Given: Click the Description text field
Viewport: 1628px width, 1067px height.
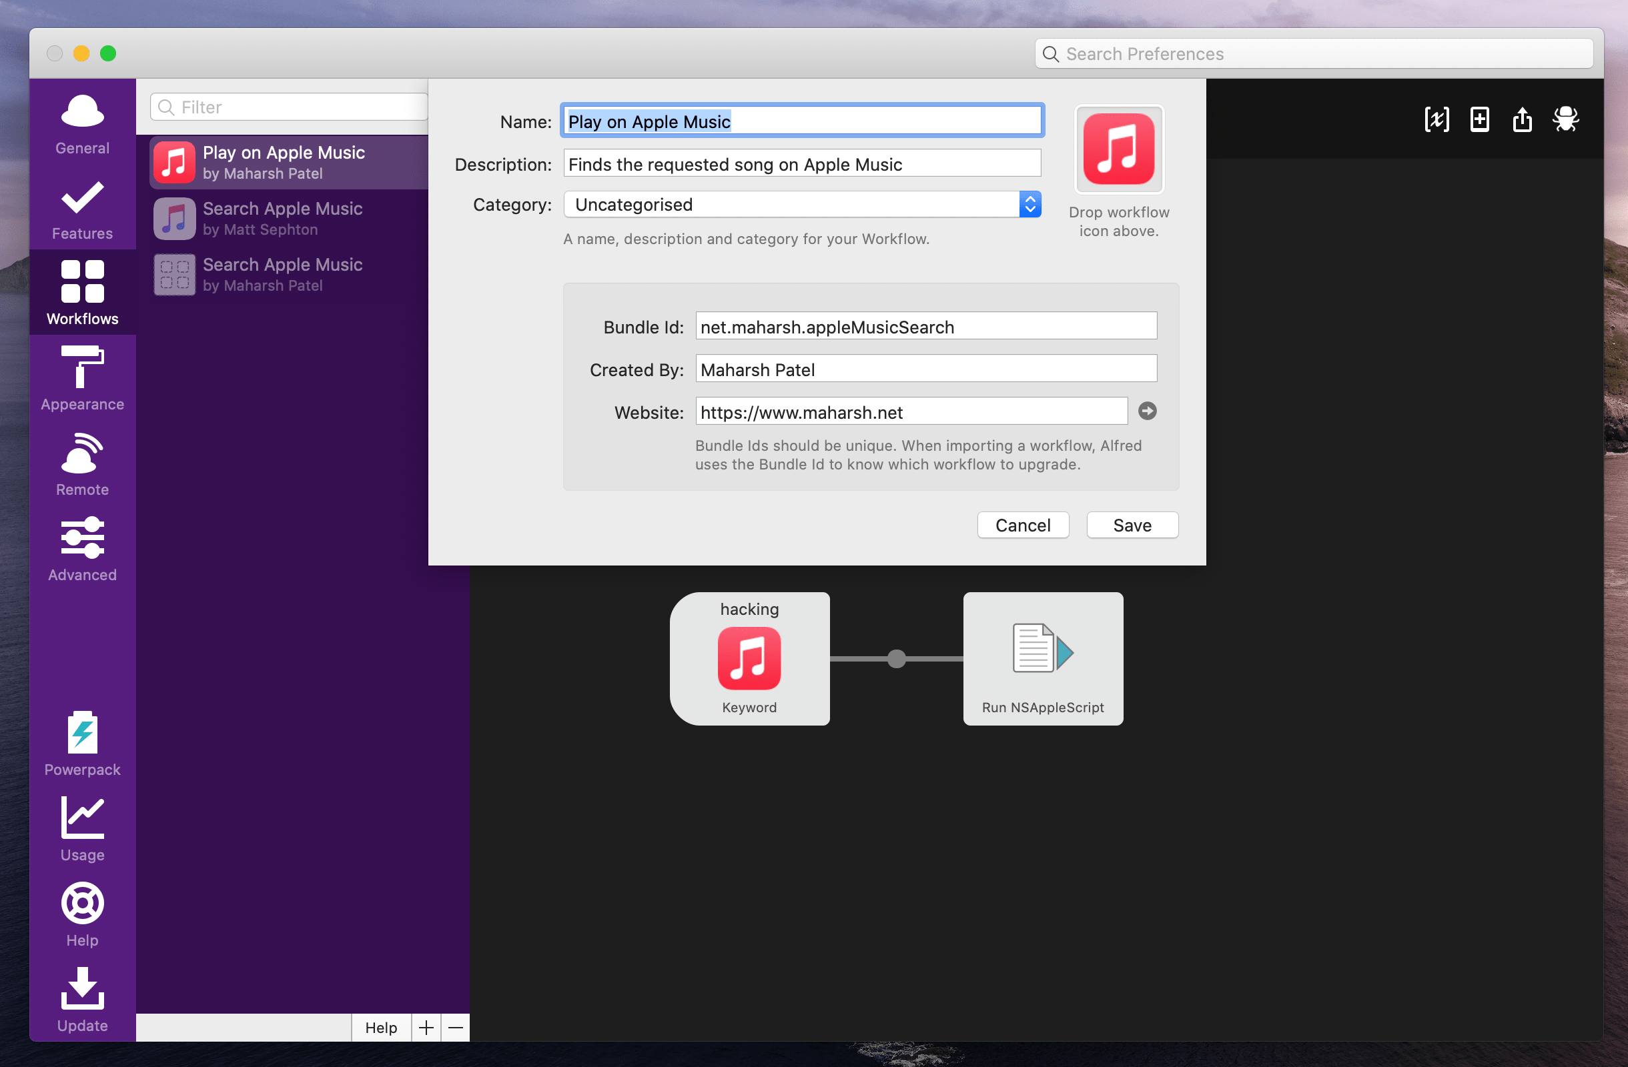Looking at the screenshot, I should tap(802, 164).
